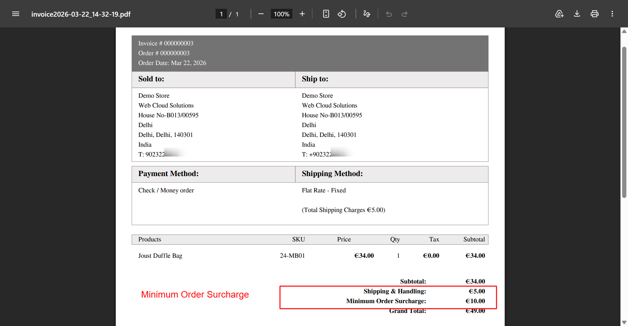Save the PDF to Google Drive

tap(559, 14)
